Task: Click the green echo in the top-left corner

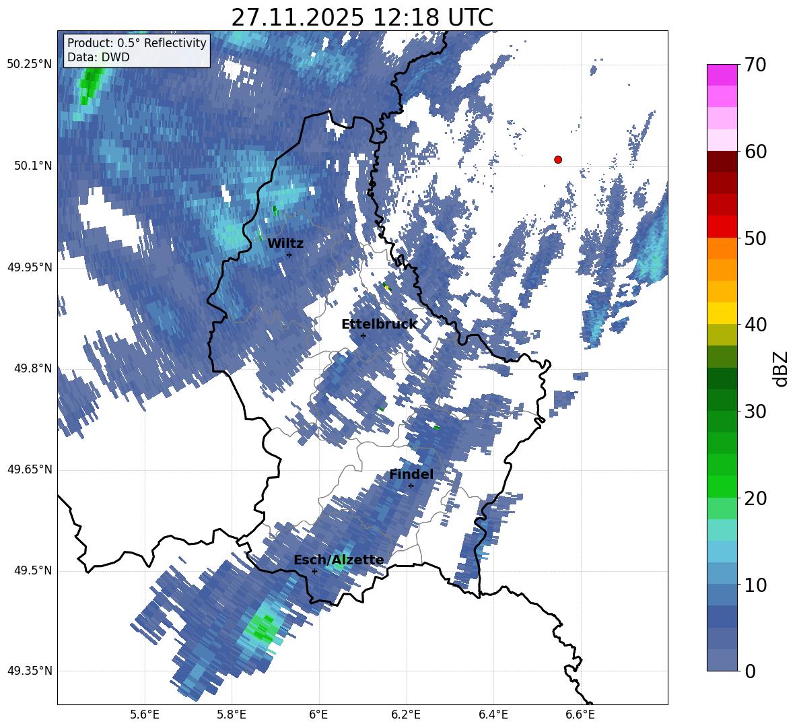Action: [92, 84]
